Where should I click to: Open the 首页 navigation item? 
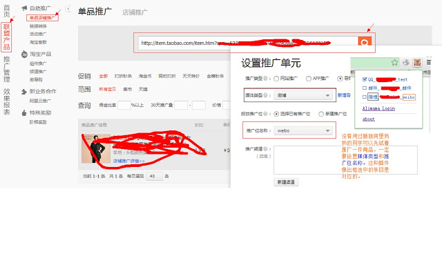point(6,11)
